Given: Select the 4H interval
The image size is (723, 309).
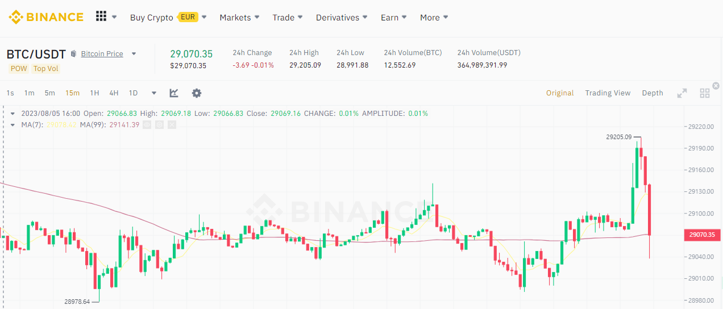Looking at the screenshot, I should tap(114, 93).
